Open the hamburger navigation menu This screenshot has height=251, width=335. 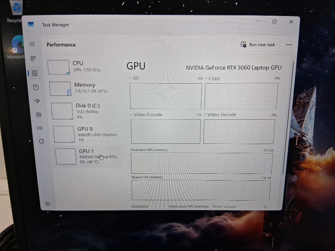tap(32, 44)
